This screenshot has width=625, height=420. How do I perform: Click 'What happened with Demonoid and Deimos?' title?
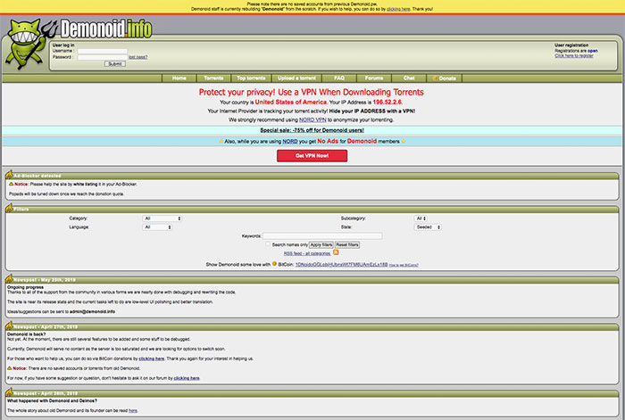(x=52, y=400)
